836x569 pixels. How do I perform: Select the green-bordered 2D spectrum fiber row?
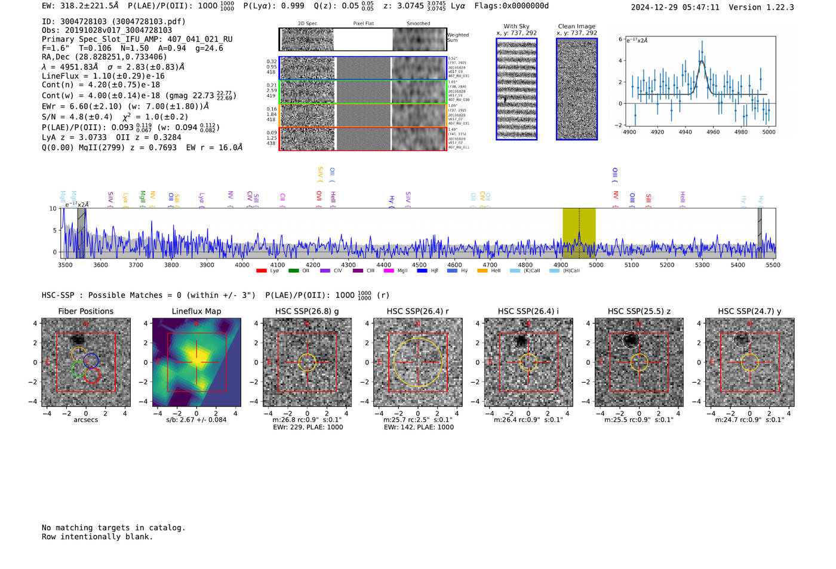coord(362,92)
